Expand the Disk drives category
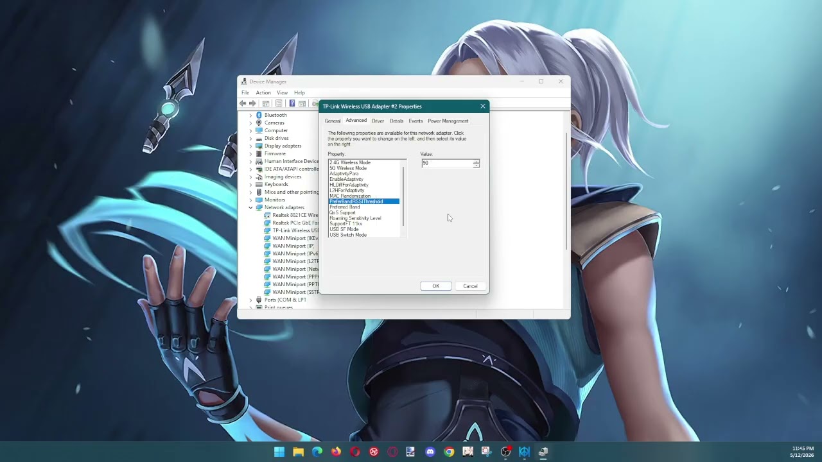Screen dimensions: 822x462 (251, 138)
